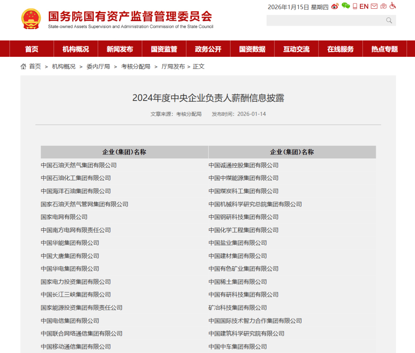Open the 互动交流 navigation menu

[296, 49]
